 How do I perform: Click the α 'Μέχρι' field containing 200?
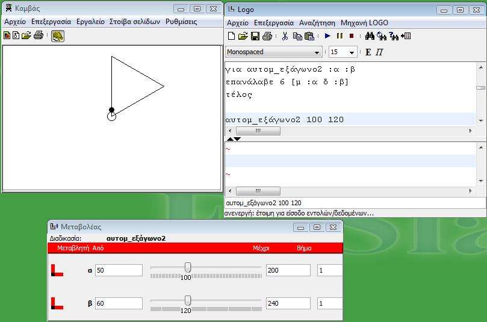[288, 270]
